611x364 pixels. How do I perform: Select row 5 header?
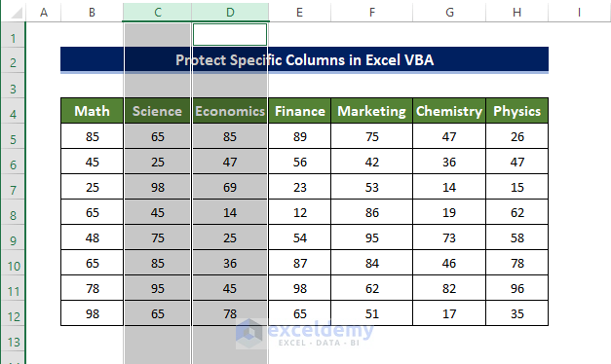click(x=14, y=139)
